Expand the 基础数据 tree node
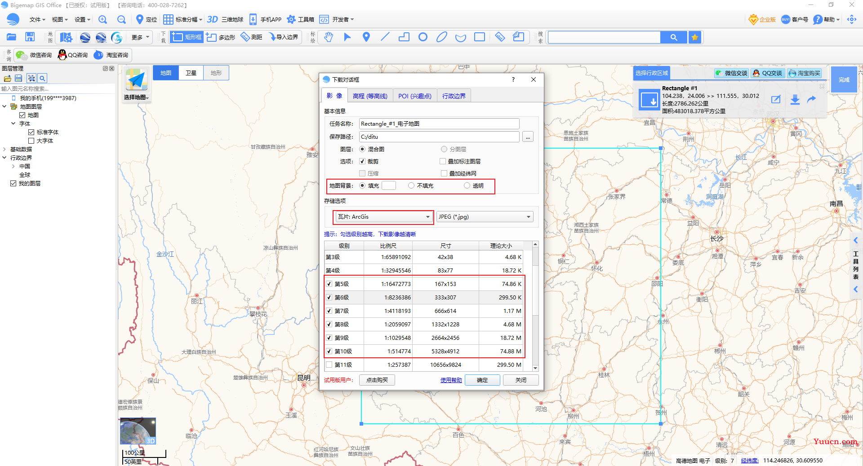This screenshot has width=863, height=466. pyautogui.click(x=4, y=149)
